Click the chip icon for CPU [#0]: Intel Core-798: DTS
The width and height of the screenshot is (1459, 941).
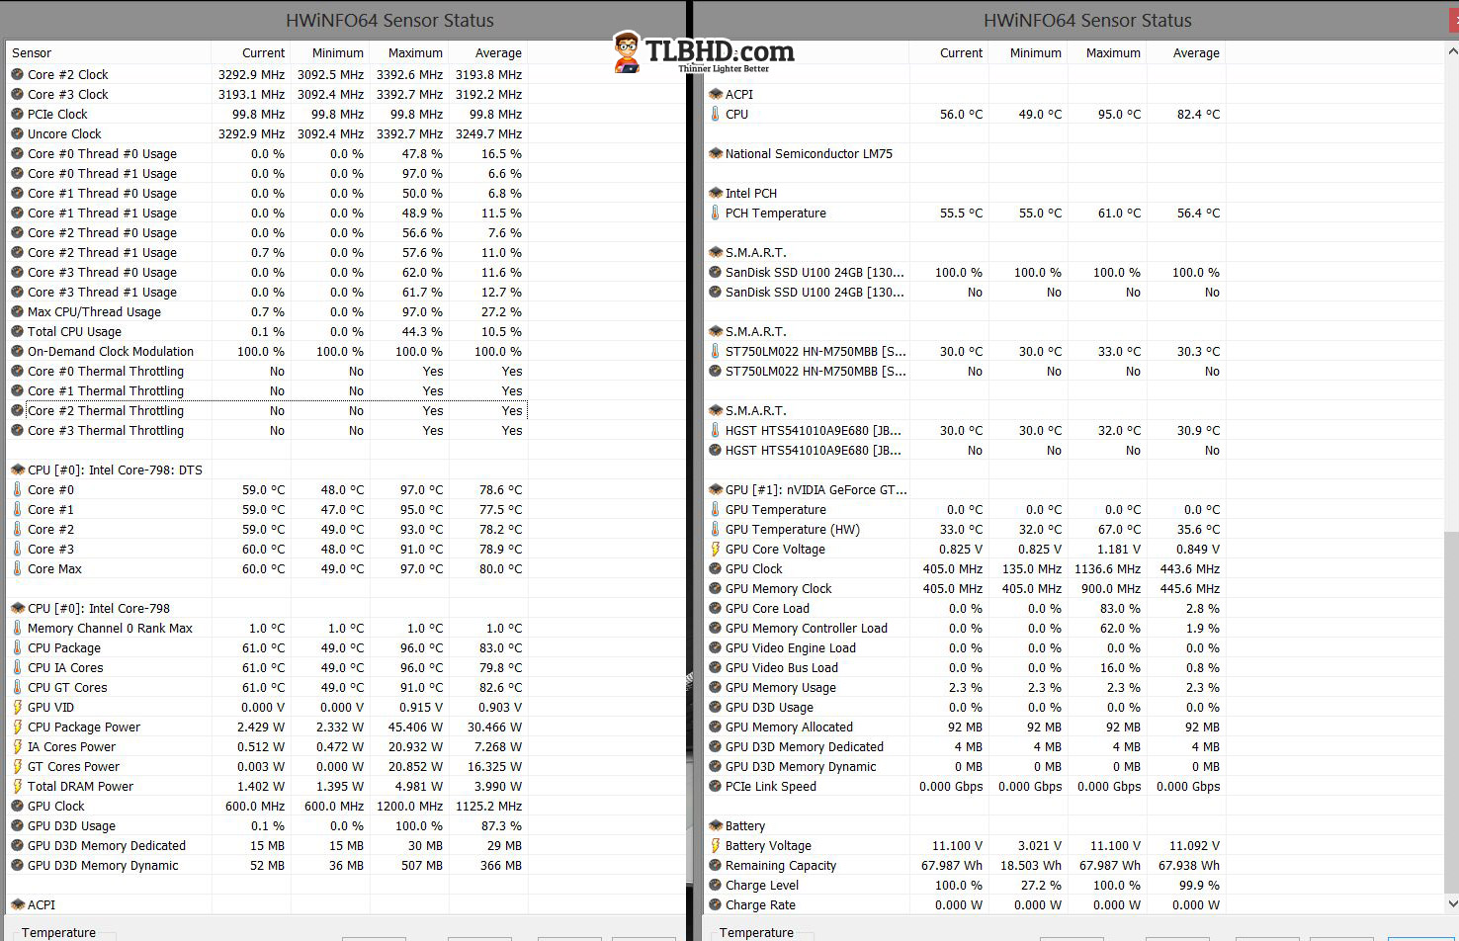click(x=17, y=470)
